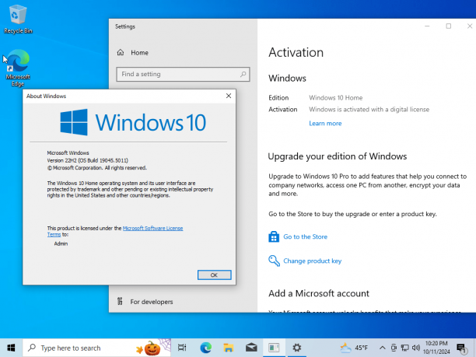
Task: Open the weather widget showing 45°F
Action: tap(354, 348)
